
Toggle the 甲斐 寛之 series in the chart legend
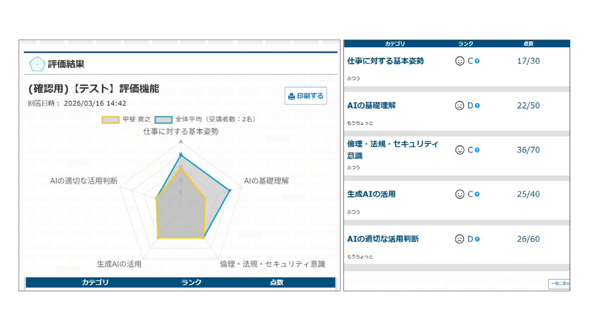tap(124, 119)
